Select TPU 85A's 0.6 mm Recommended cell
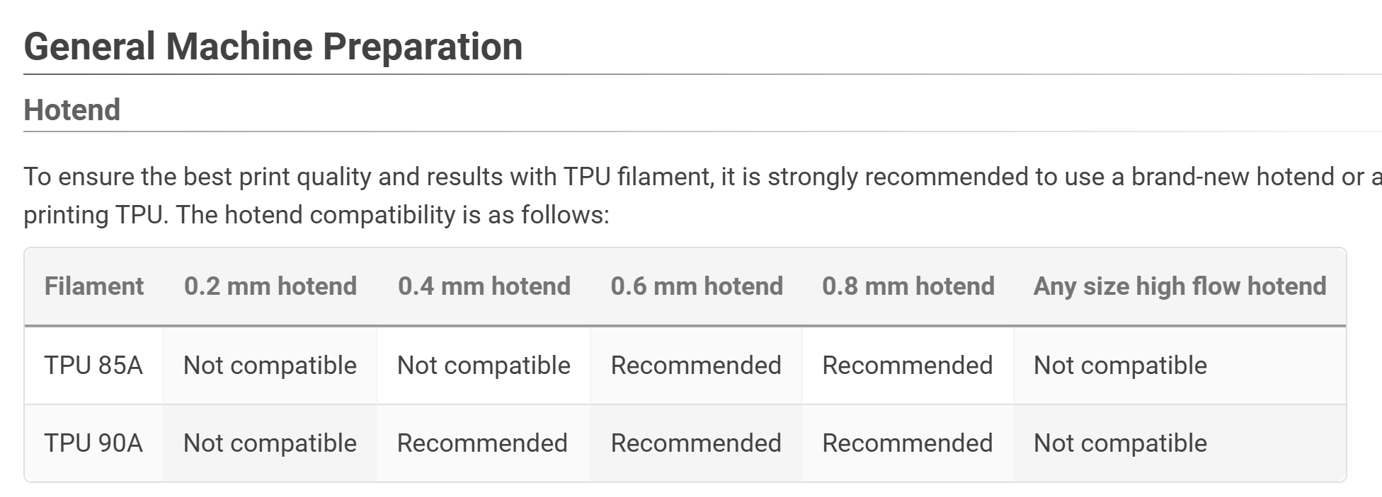The width and height of the screenshot is (1382, 497). click(696, 366)
